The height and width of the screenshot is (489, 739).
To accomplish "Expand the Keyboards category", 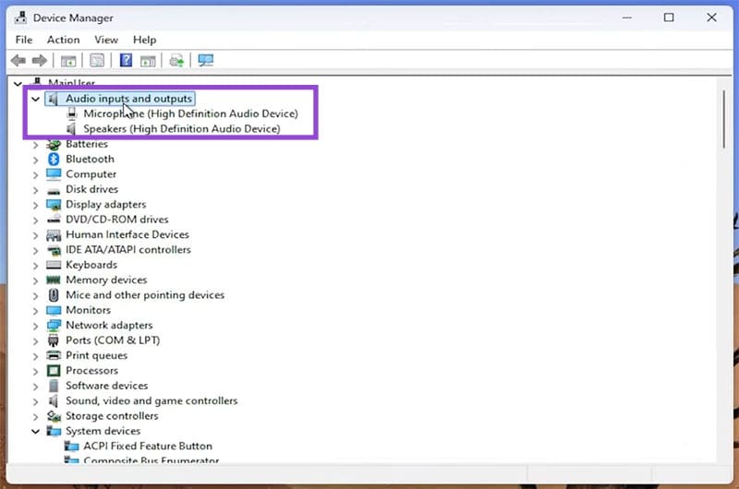I will click(35, 265).
